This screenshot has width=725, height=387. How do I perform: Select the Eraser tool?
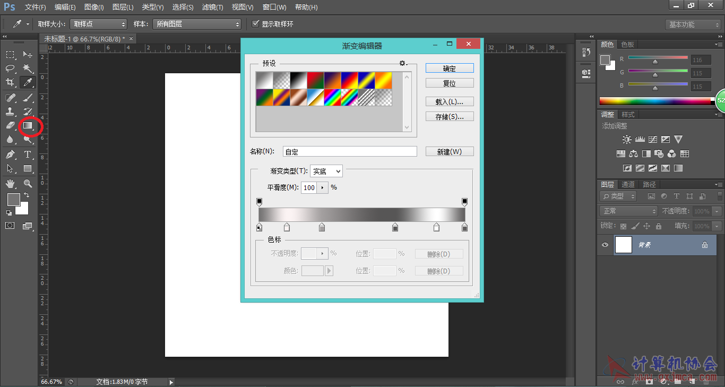[10, 126]
